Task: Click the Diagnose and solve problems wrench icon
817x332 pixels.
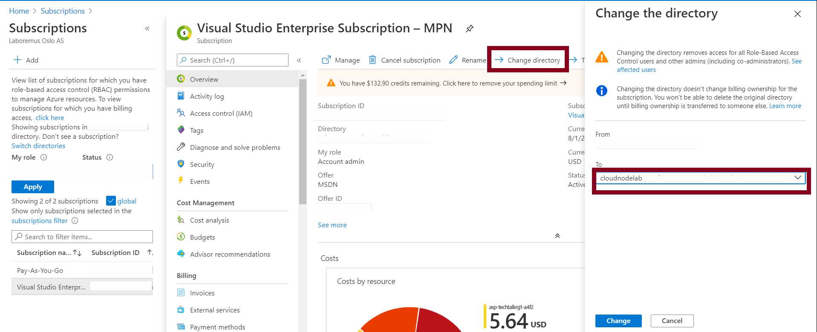Action: (x=181, y=147)
